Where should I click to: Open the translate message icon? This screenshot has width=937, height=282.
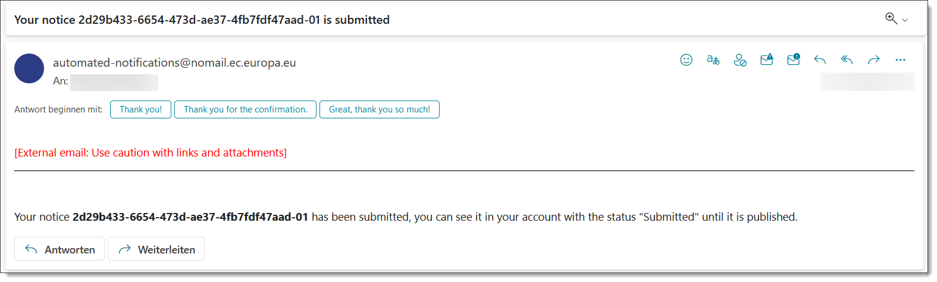pos(713,59)
